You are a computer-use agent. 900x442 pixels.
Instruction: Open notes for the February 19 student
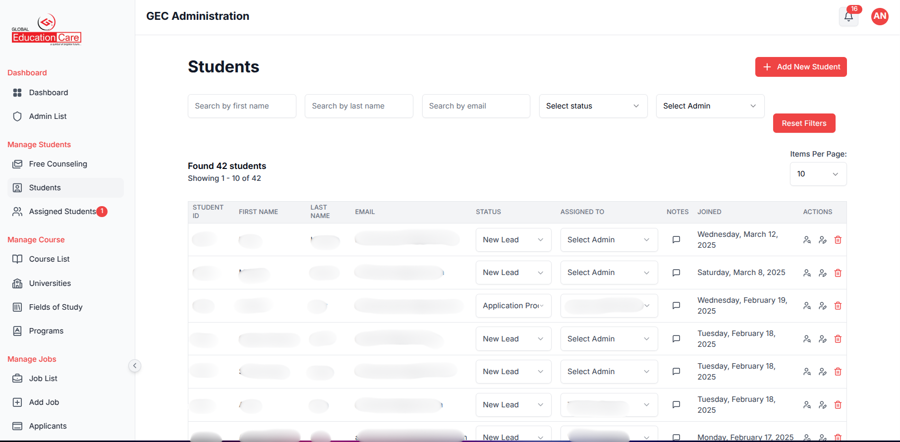pyautogui.click(x=676, y=306)
